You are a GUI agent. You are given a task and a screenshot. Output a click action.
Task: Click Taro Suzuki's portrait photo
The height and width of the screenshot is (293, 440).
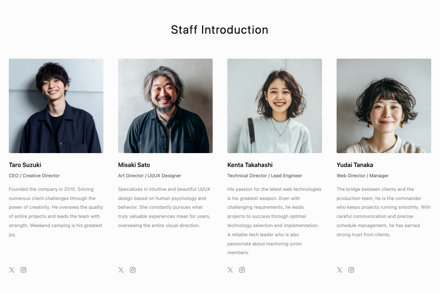pos(56,106)
